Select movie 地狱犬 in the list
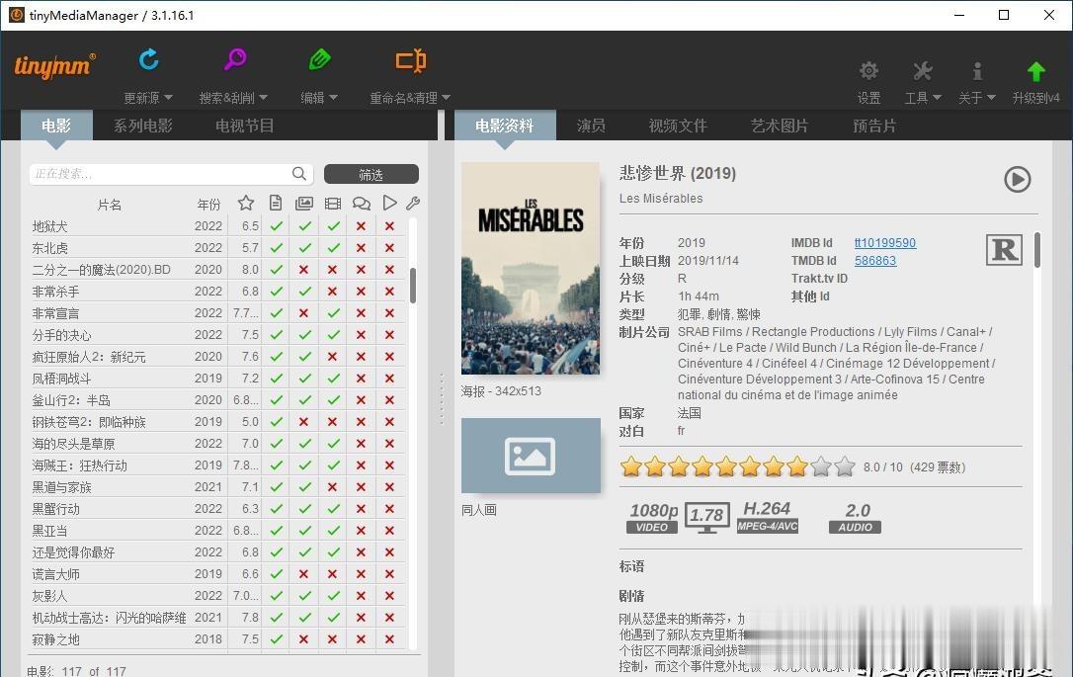Image resolution: width=1073 pixels, height=677 pixels. [217, 226]
